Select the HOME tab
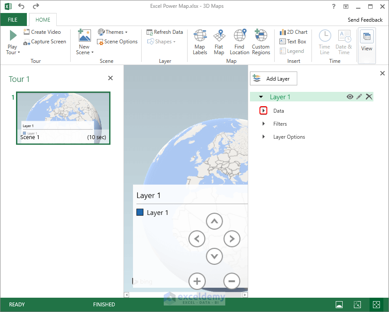 (43, 20)
